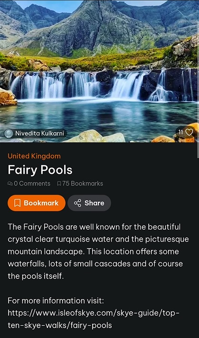Open the isleofskye.com fairy-pools URL
Image resolution: width=199 pixels, height=338 pixels.
pyautogui.click(x=94, y=319)
